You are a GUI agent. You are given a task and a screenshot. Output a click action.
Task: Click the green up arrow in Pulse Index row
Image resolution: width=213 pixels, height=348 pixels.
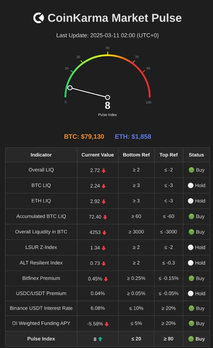[x=100, y=339]
